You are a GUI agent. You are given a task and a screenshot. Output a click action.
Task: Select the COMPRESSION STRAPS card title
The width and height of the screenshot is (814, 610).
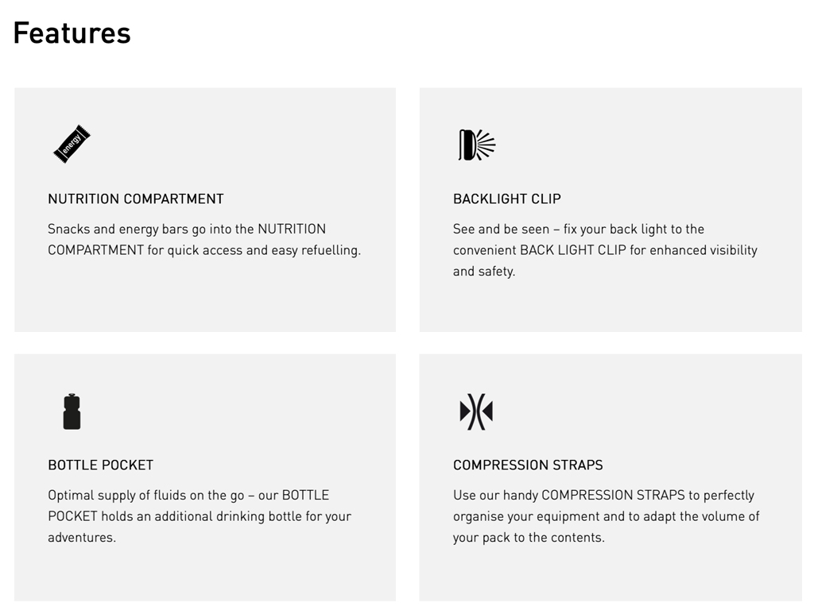528,465
